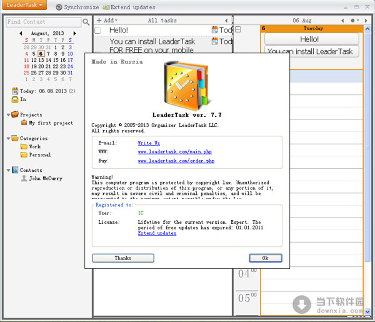Viewport: 375px width, 322px height.
Task: Select contact John McCurry
Action: (x=46, y=178)
